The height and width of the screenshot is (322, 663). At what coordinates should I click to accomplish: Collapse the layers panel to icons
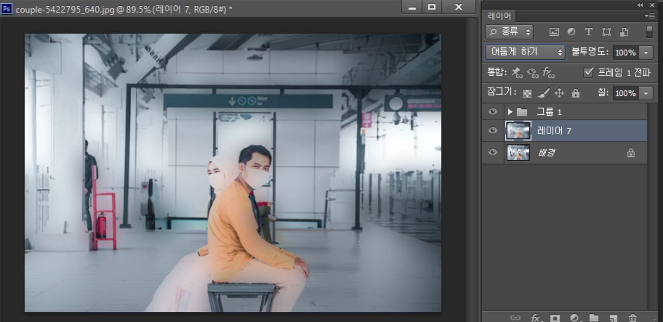[x=640, y=4]
